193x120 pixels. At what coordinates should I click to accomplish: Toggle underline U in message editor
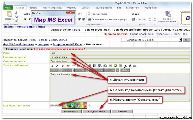(63, 66)
